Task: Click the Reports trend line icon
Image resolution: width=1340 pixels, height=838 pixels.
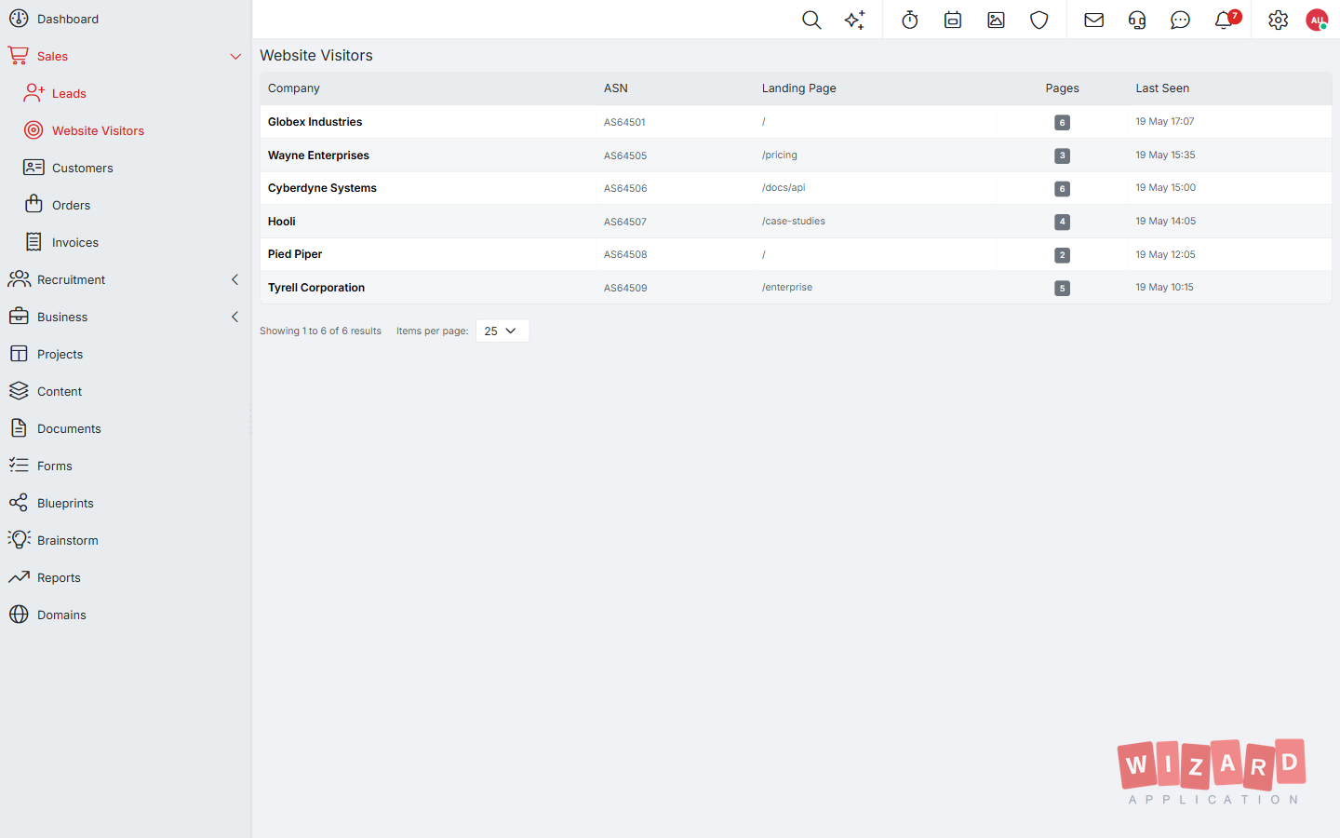Action: 19,577
